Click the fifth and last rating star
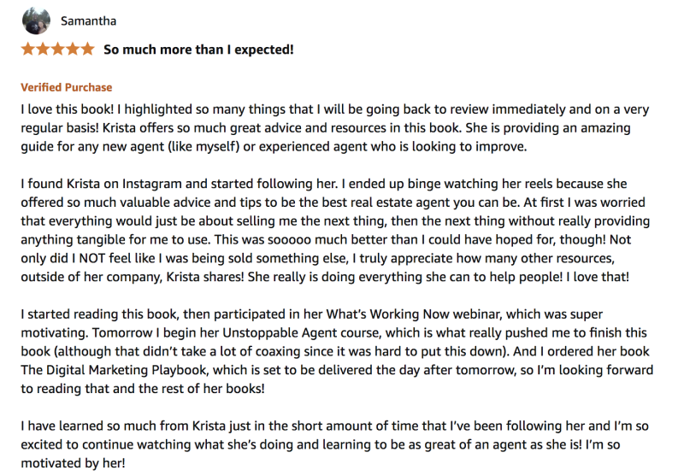 [86, 49]
